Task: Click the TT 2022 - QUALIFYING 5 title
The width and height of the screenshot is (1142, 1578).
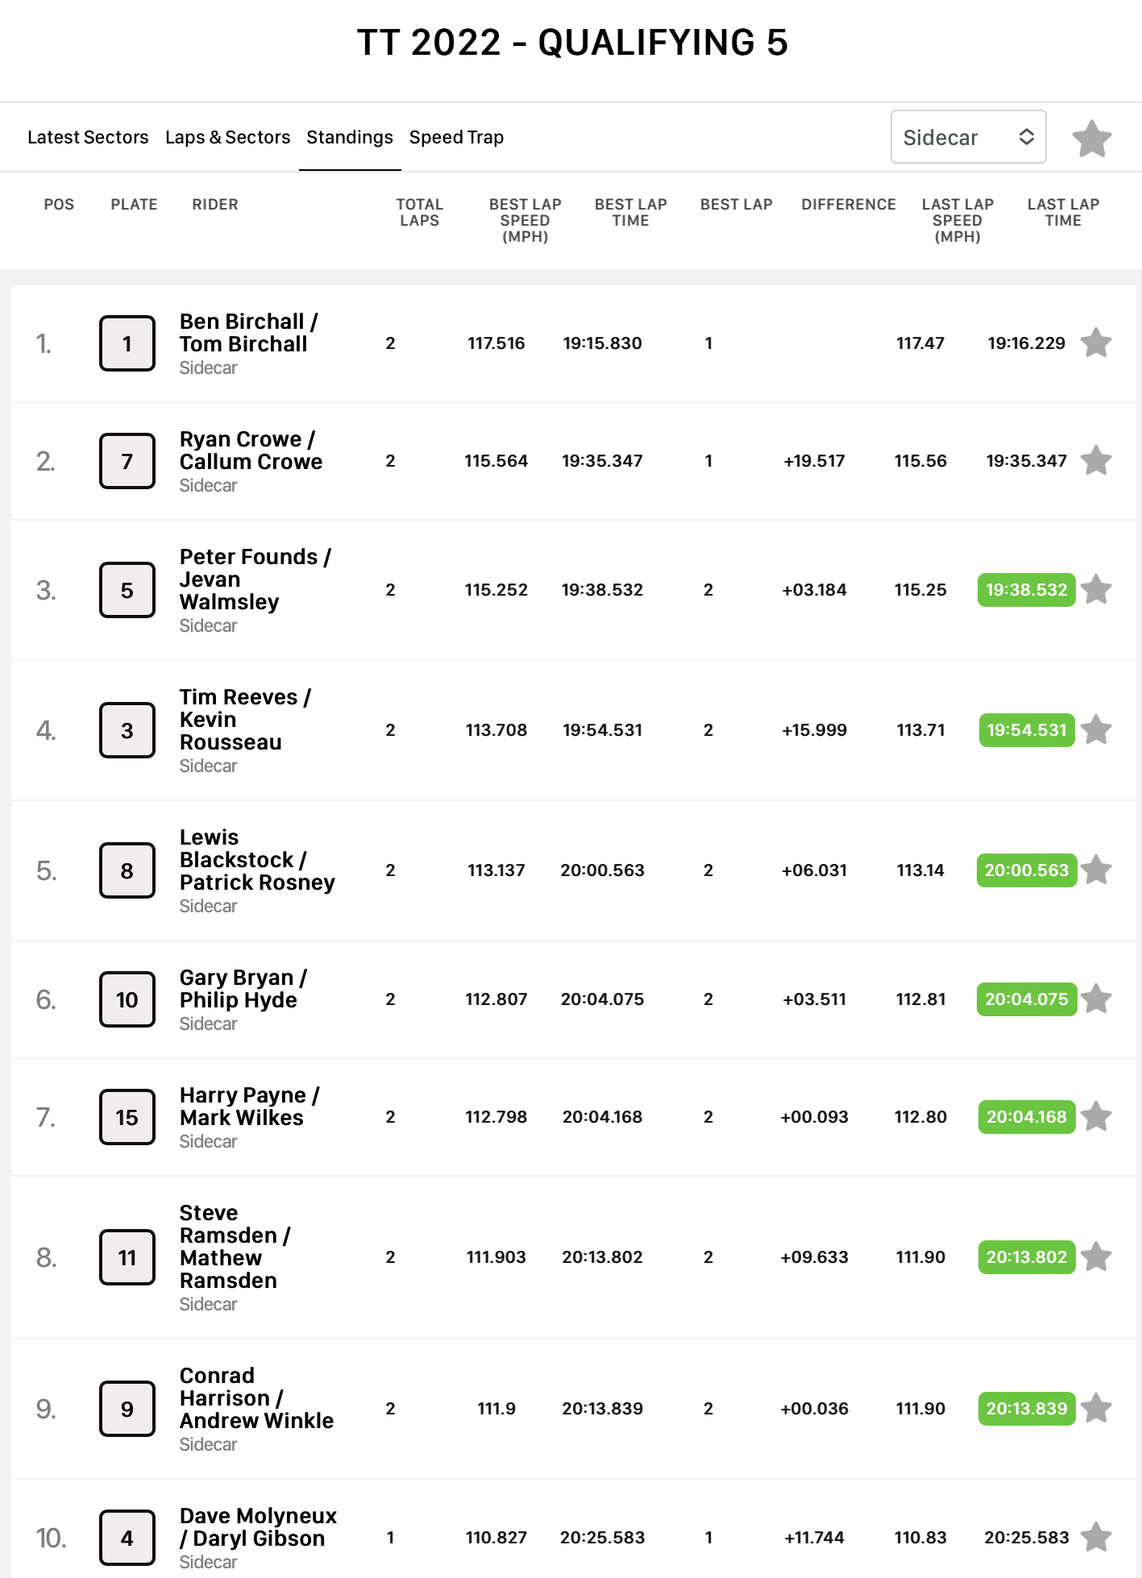Action: pyautogui.click(x=572, y=43)
